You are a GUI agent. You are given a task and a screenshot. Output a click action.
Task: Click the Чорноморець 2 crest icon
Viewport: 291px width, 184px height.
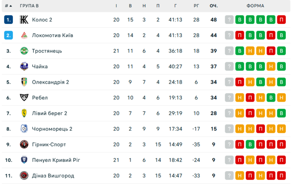tap(24, 129)
